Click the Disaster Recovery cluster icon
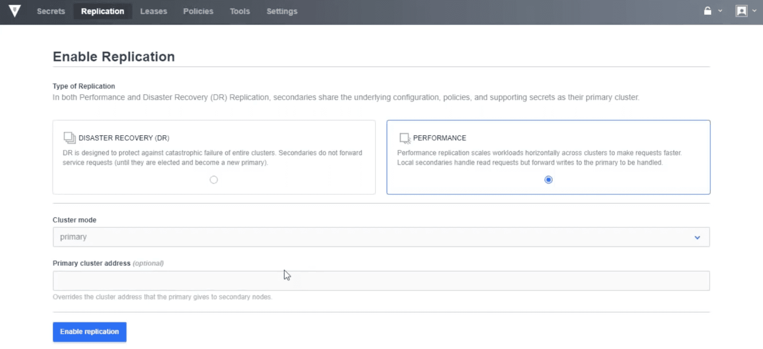 click(x=70, y=138)
